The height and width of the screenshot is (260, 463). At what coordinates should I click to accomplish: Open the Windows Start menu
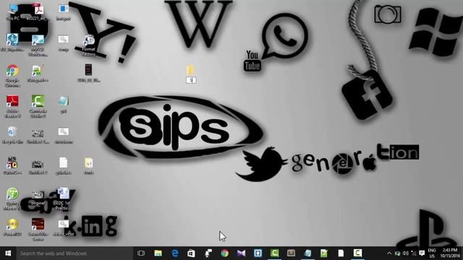coord(8,253)
